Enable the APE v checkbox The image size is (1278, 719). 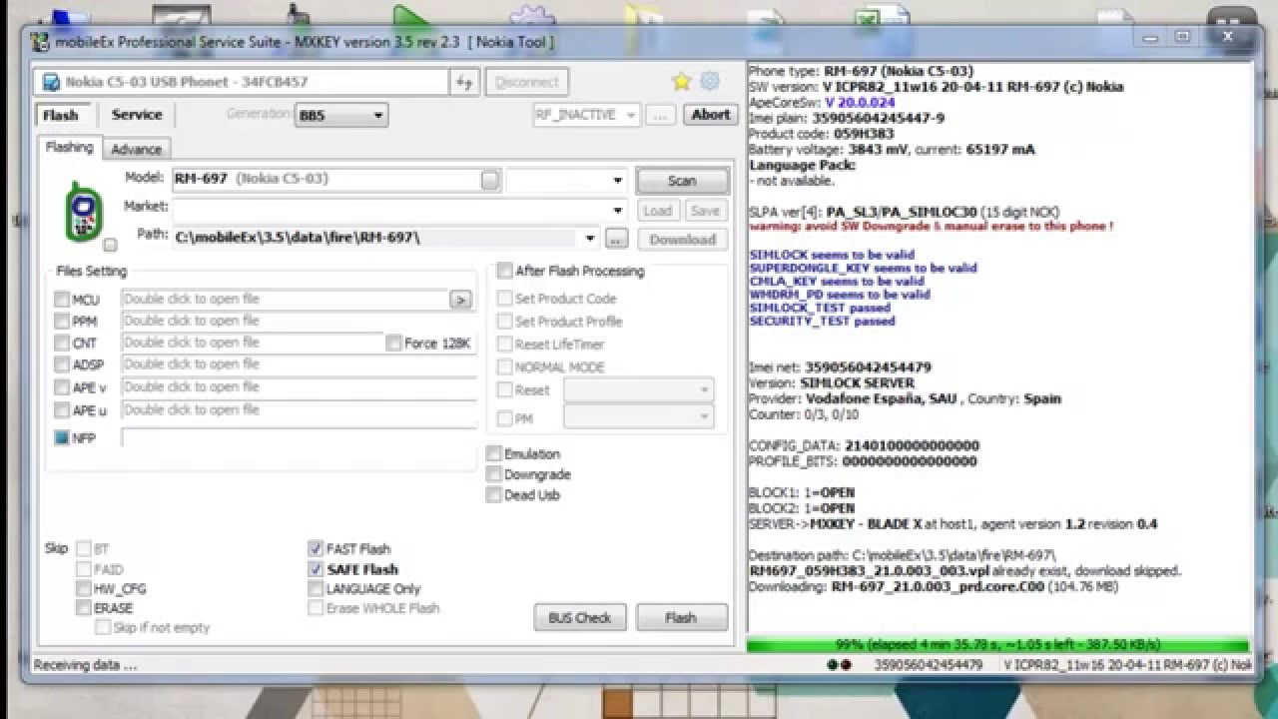(62, 387)
